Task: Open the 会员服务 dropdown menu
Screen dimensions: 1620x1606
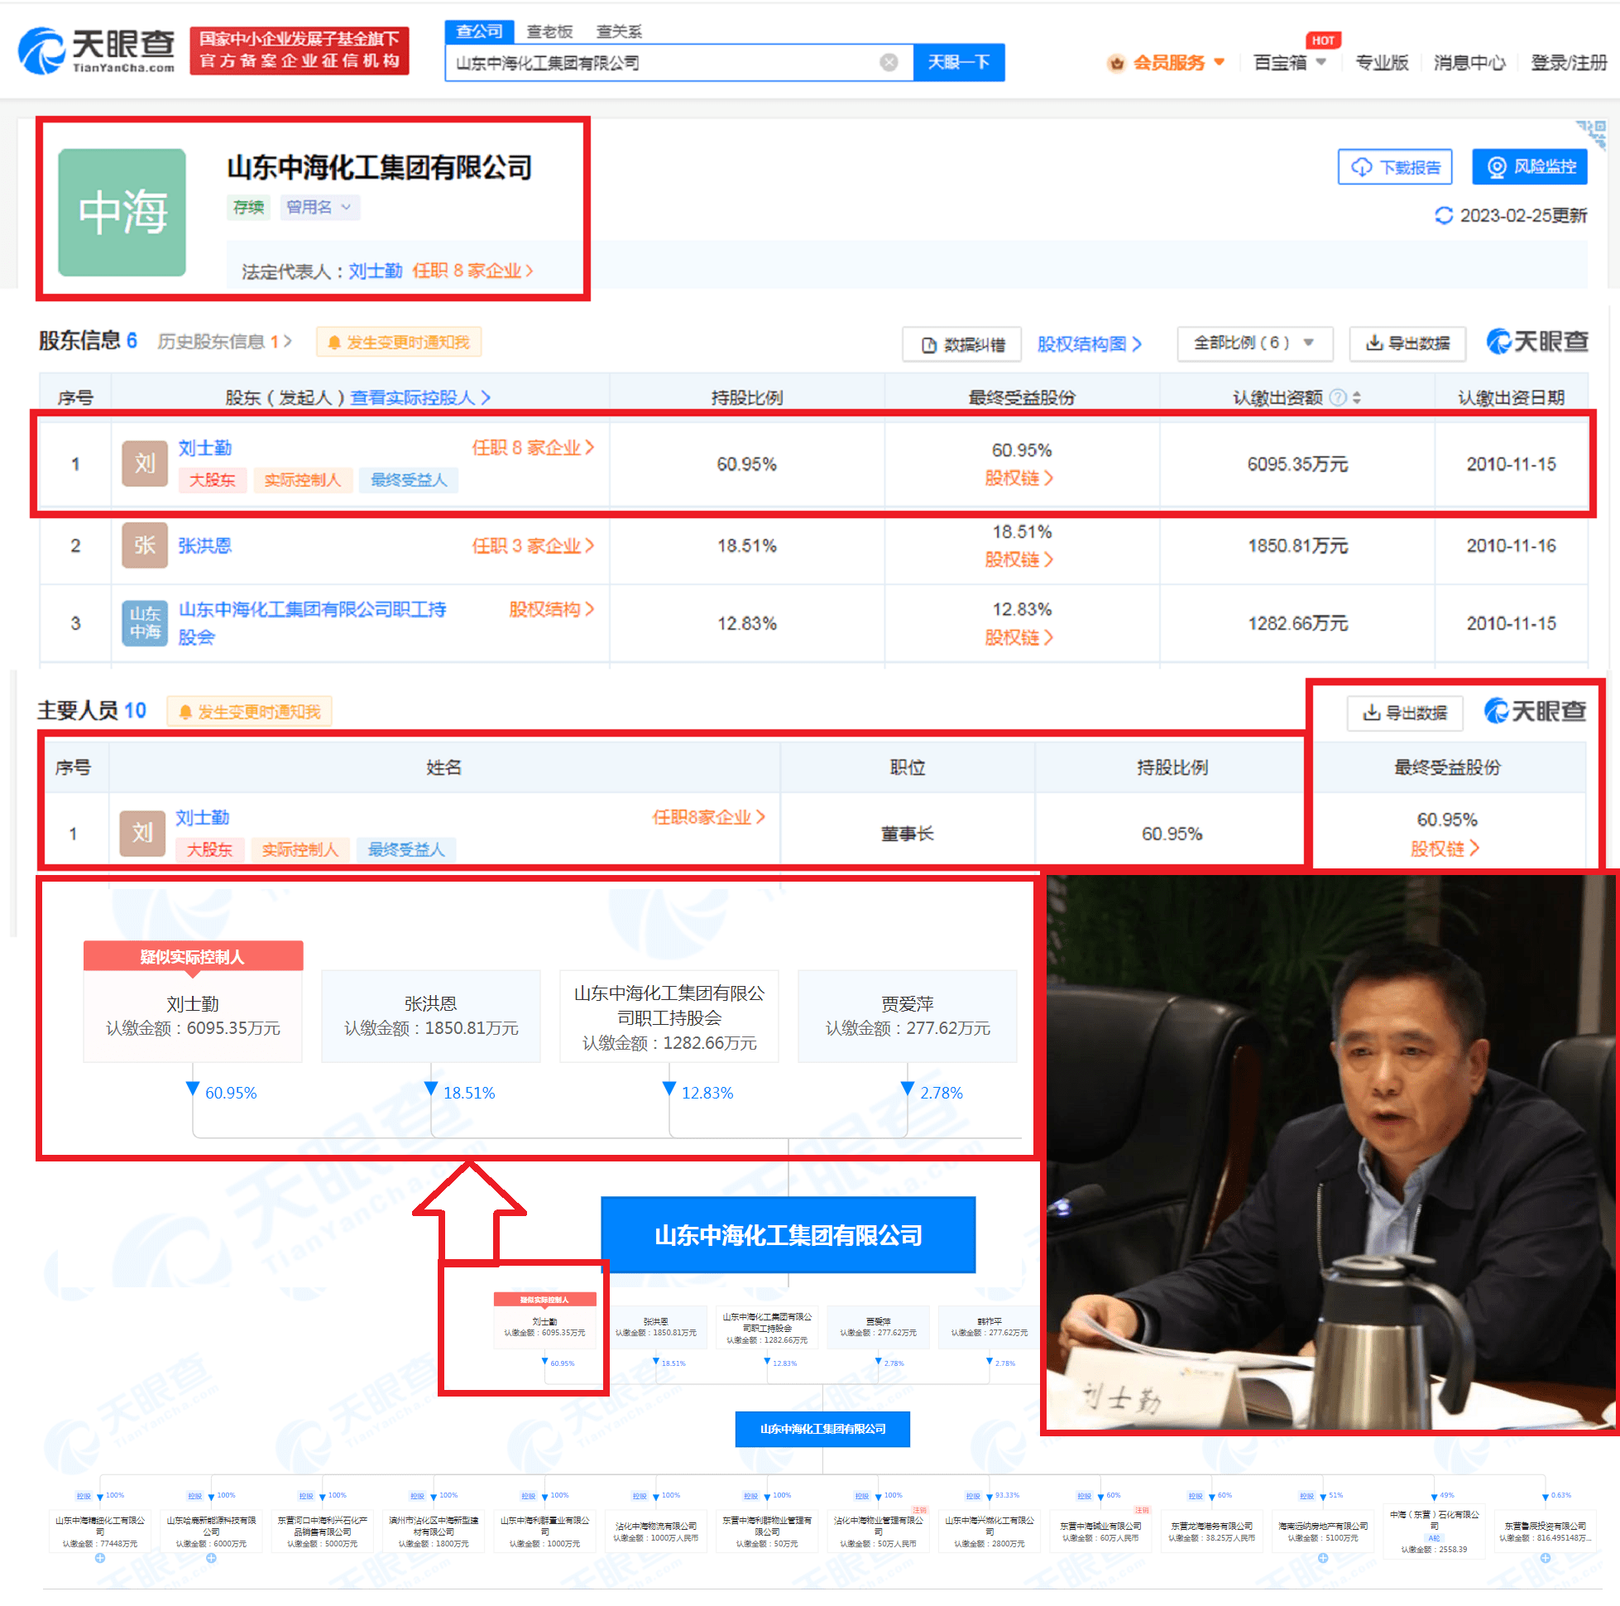Action: pos(1167,63)
